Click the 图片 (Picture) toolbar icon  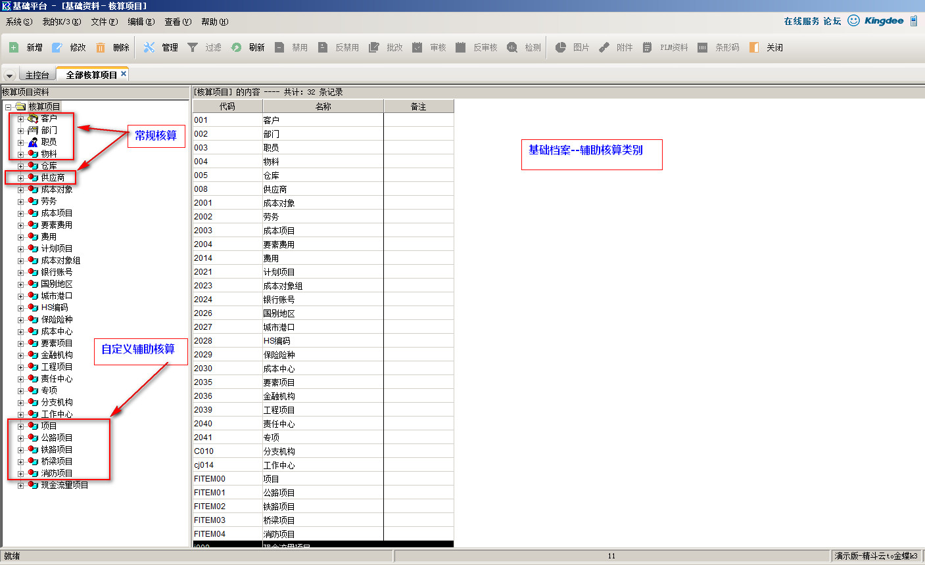click(560, 47)
